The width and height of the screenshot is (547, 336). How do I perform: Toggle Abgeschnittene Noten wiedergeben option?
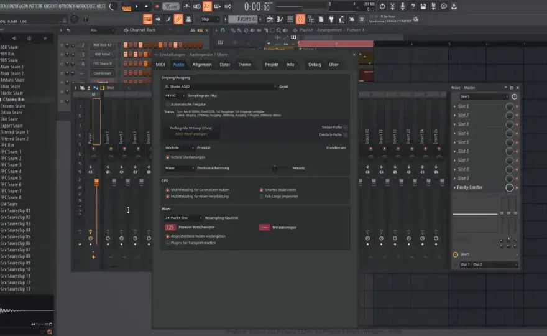168,236
